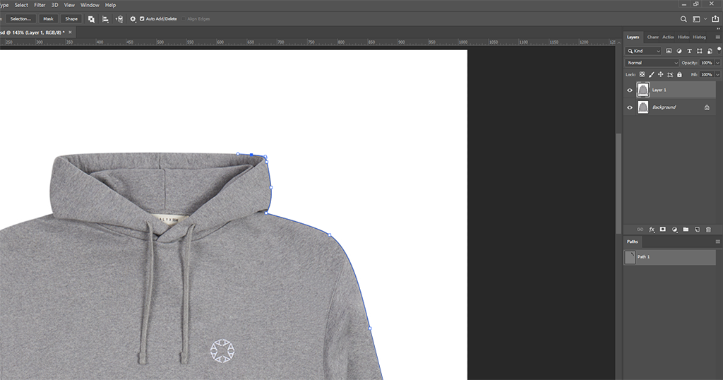Click Lock transparent pixels icon
This screenshot has width=723, height=380.
coord(642,74)
